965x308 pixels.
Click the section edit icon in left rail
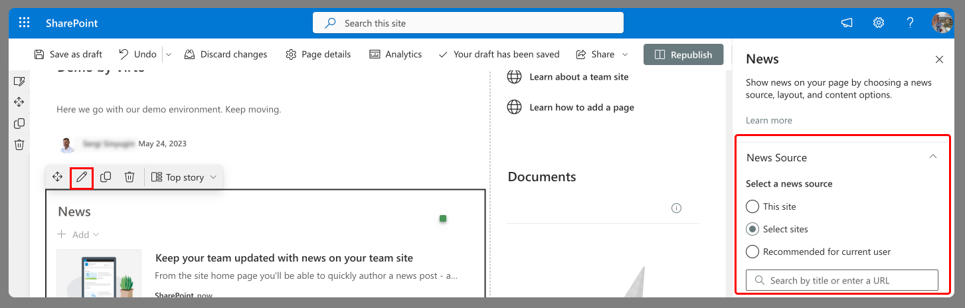click(x=19, y=81)
